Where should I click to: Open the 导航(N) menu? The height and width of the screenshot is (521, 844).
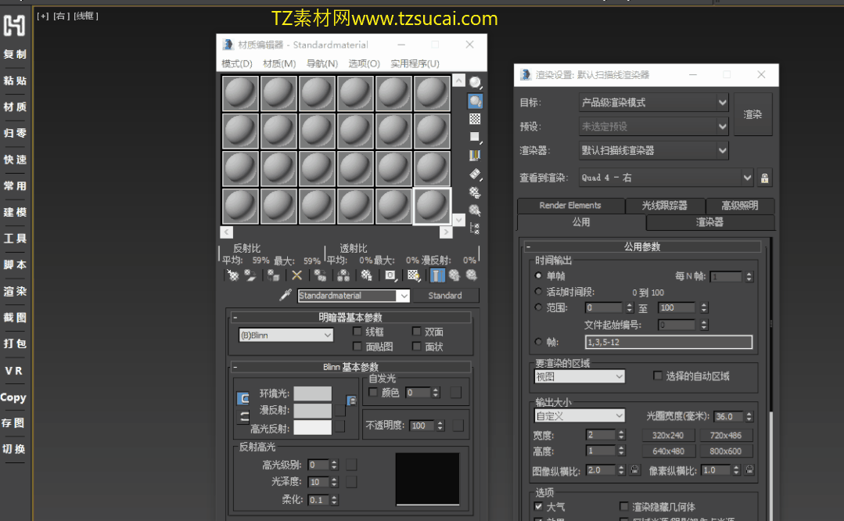pyautogui.click(x=322, y=63)
